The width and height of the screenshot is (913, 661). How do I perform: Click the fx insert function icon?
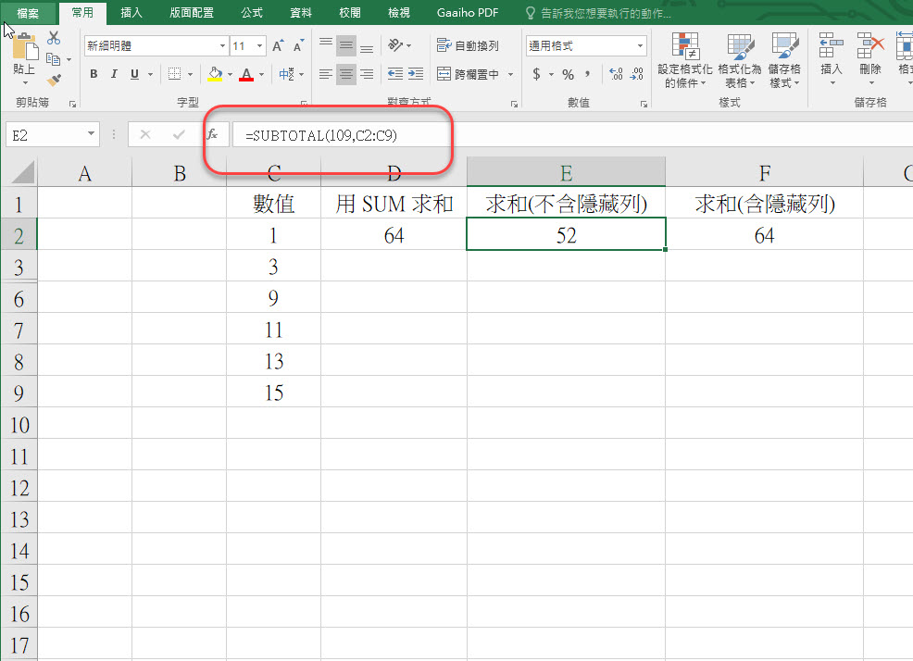tap(213, 135)
